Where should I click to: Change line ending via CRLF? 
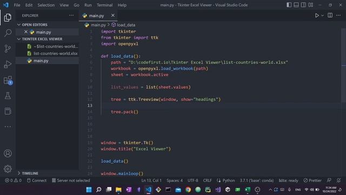point(207,180)
